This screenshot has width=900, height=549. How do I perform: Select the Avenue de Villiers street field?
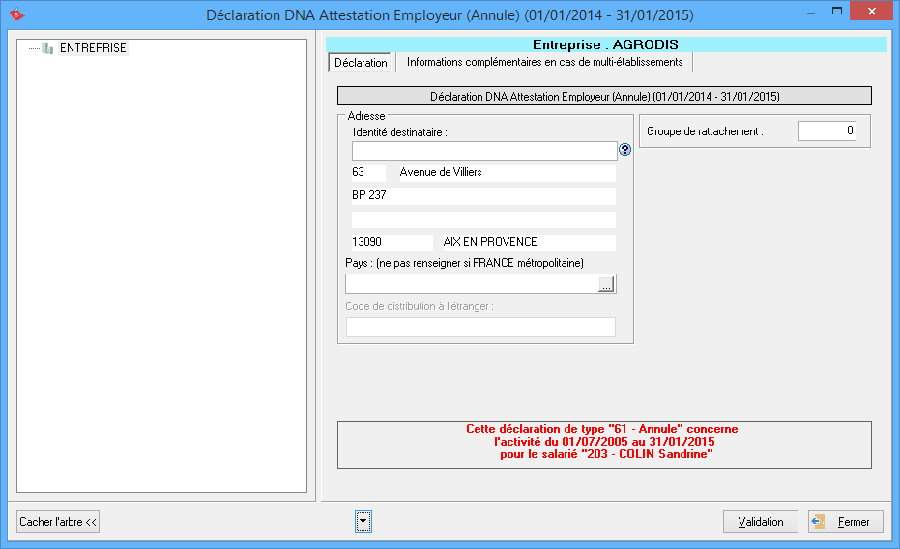click(507, 173)
